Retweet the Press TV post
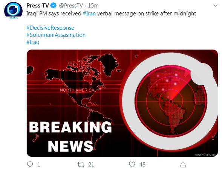The width and height of the screenshot is (222, 171). click(81, 165)
